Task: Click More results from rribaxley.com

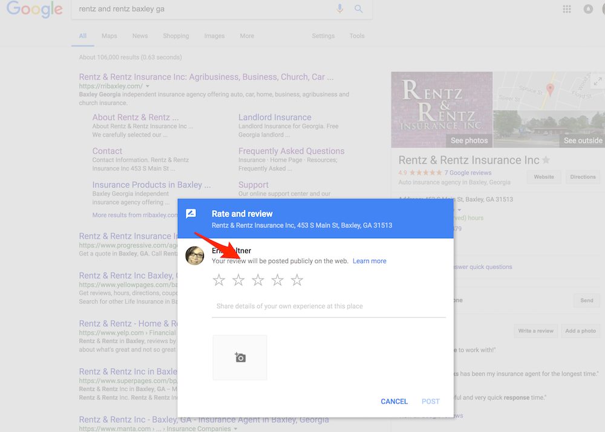Action: point(135,215)
